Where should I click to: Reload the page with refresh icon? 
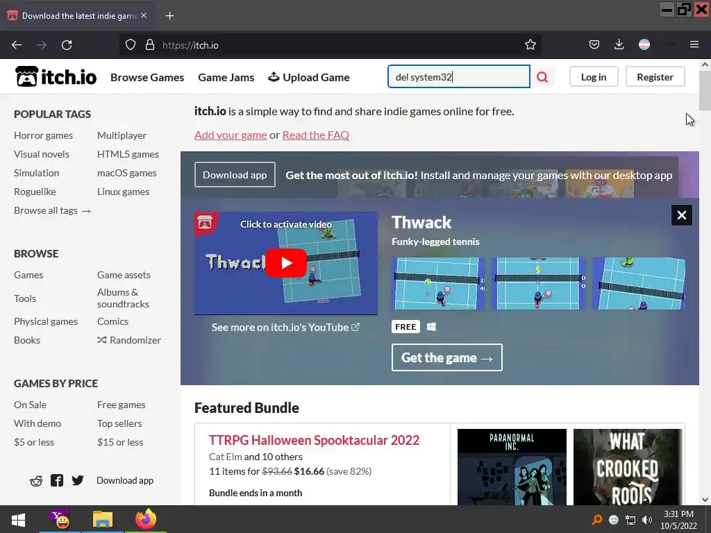67,45
